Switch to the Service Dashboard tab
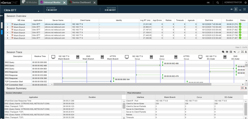The image size is (248, 119). click(x=80, y=2)
